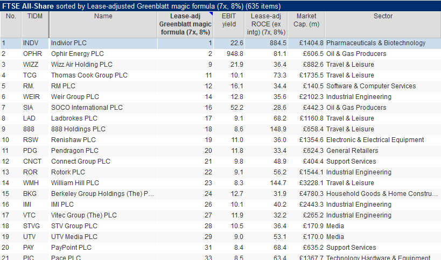Sort by the Sector column header
Viewport: 441px width, 260px height.
coord(383,24)
